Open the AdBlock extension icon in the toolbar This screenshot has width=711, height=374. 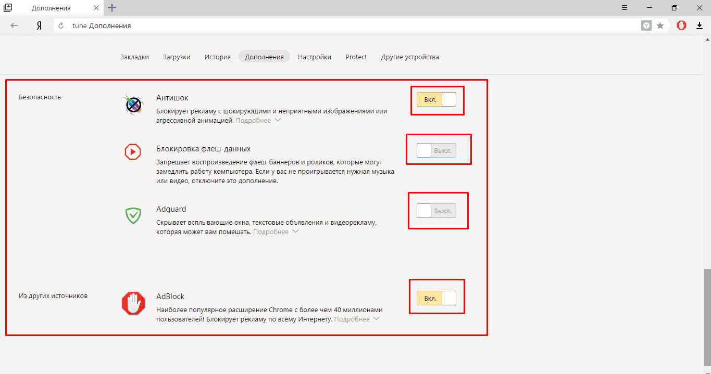(681, 25)
